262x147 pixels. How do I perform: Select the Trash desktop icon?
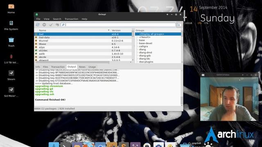[11, 42]
